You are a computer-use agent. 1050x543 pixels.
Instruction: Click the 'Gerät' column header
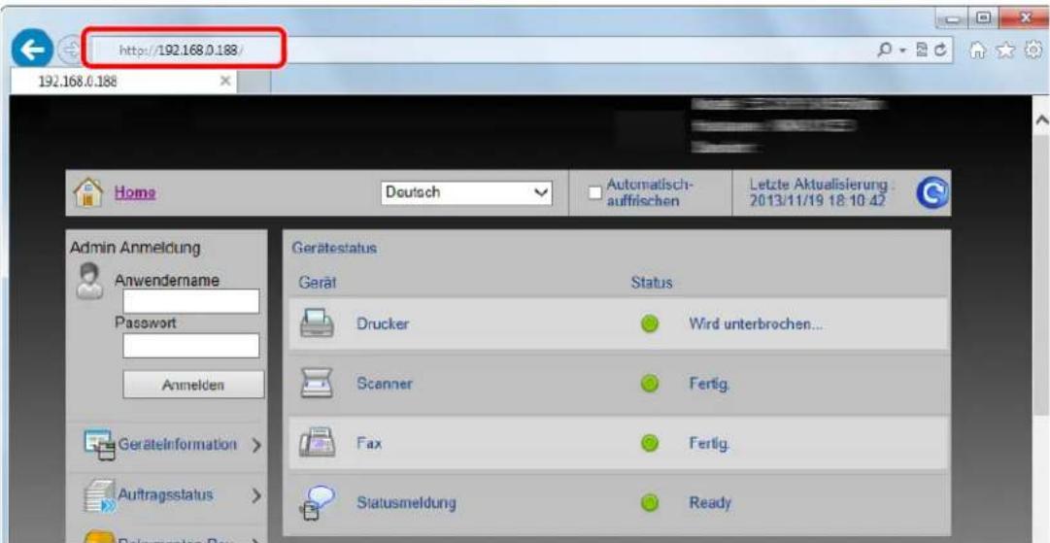[318, 284]
